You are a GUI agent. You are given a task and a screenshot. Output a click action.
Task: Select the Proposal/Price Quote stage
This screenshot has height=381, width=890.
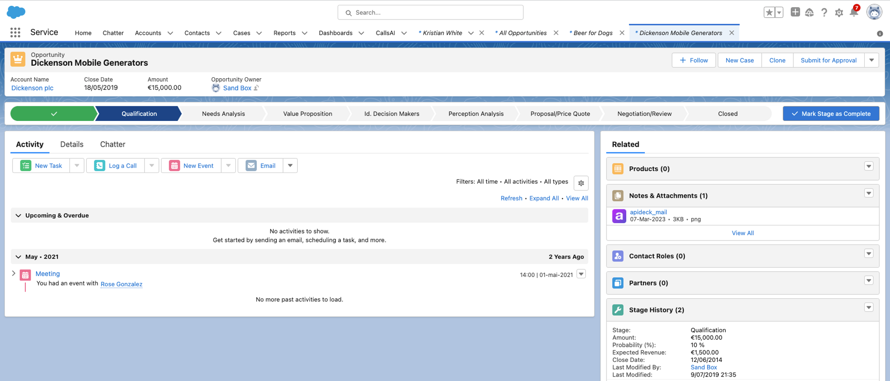pos(560,114)
